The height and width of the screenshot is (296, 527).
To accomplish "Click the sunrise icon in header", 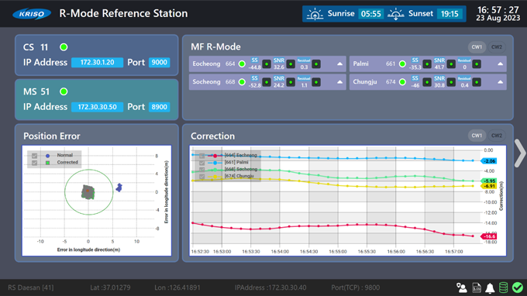I will click(x=315, y=14).
